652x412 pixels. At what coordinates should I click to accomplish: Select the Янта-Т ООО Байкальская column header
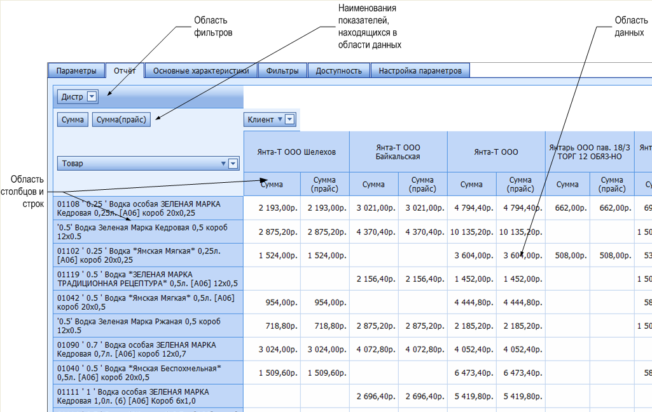pos(398,152)
